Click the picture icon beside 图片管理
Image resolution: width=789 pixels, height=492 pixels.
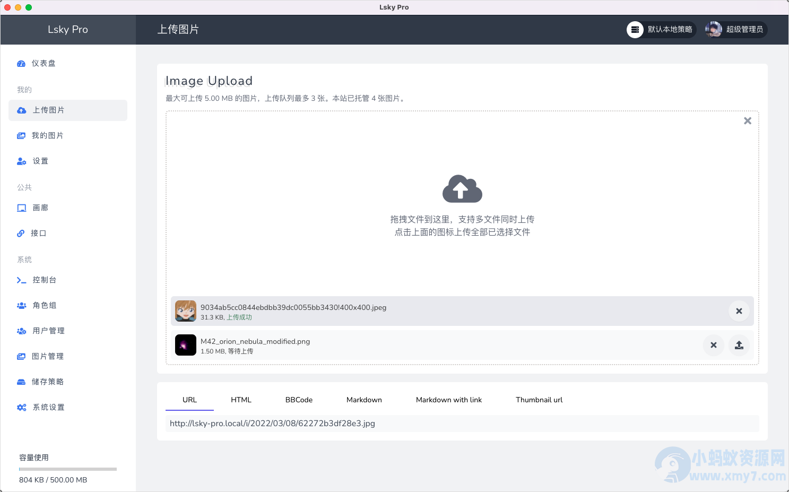pyautogui.click(x=21, y=357)
